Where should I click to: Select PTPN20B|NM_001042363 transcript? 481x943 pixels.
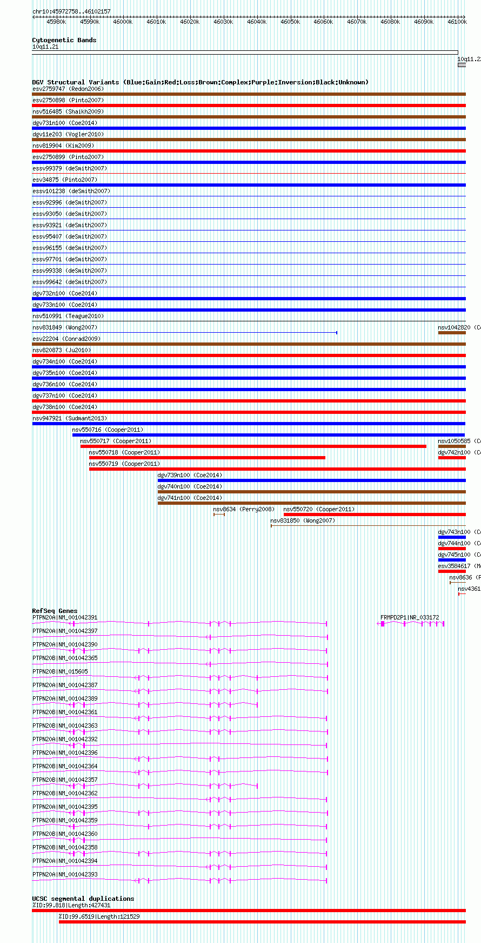(x=65, y=726)
